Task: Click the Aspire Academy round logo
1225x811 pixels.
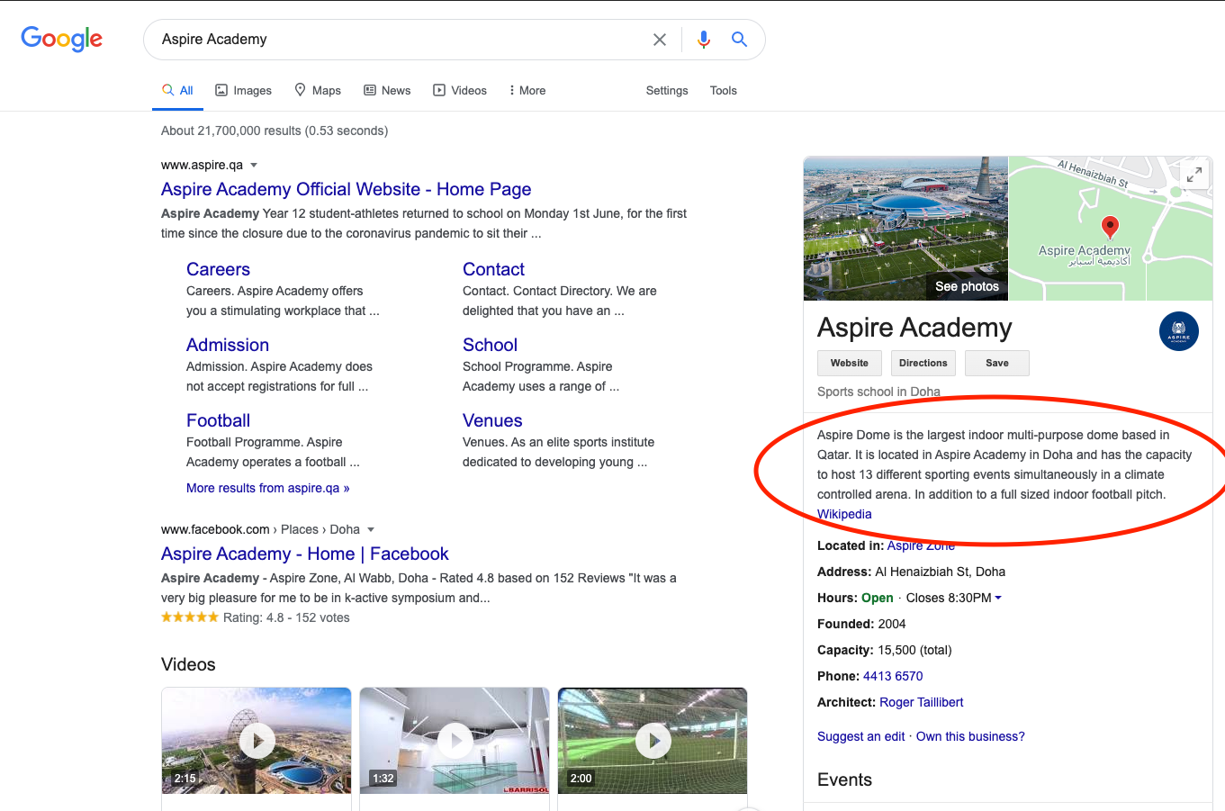Action: coord(1179,331)
